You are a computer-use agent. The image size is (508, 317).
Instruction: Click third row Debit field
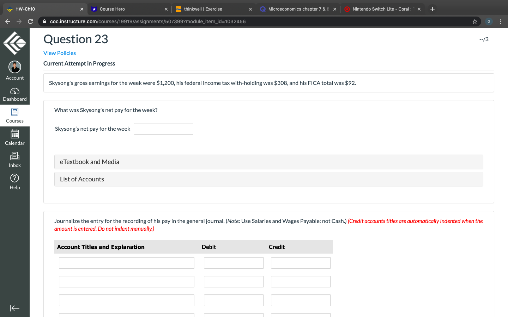click(234, 300)
